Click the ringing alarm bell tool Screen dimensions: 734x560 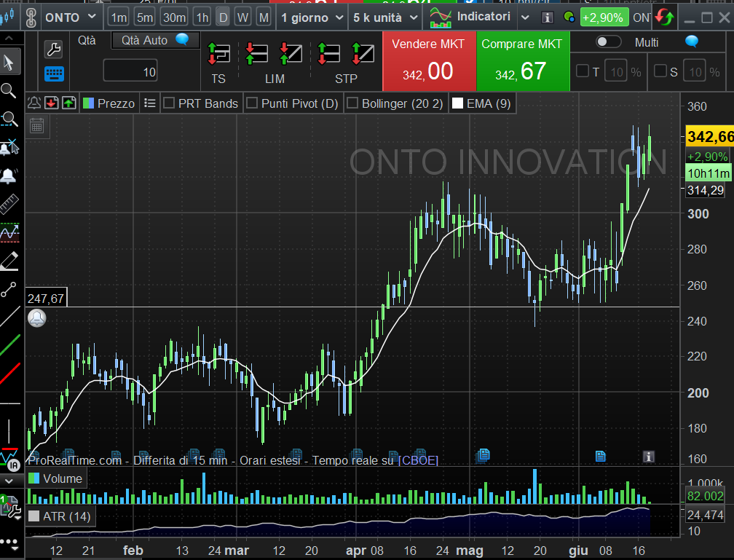[9, 176]
